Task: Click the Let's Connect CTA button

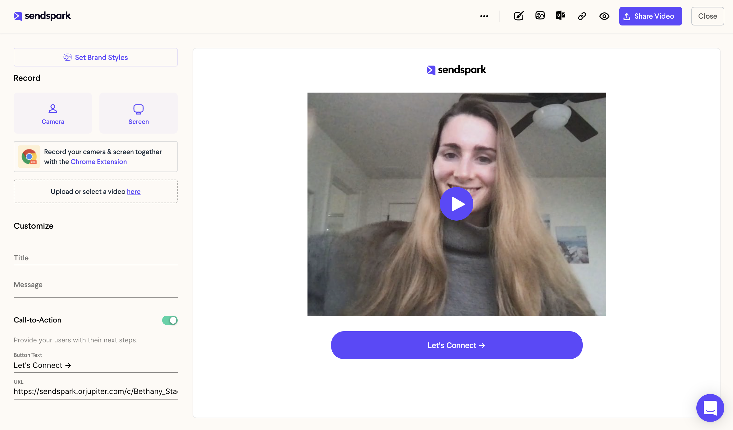Action: tap(456, 345)
